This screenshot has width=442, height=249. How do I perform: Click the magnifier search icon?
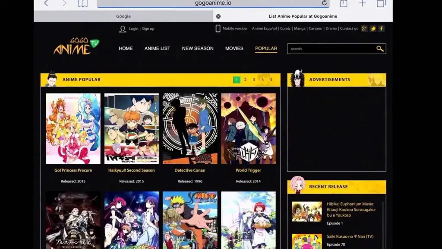[380, 49]
